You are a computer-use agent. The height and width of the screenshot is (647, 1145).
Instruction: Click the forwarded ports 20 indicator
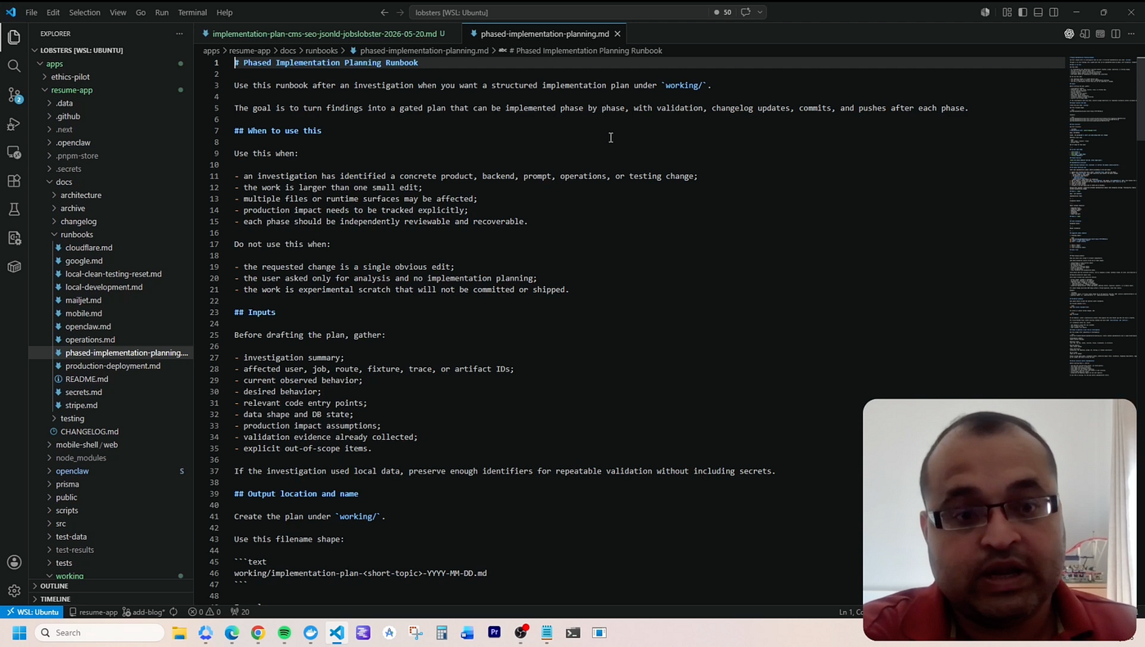coord(240,612)
